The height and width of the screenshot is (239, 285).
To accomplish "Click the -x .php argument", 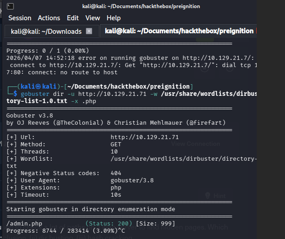I will point(84,101).
